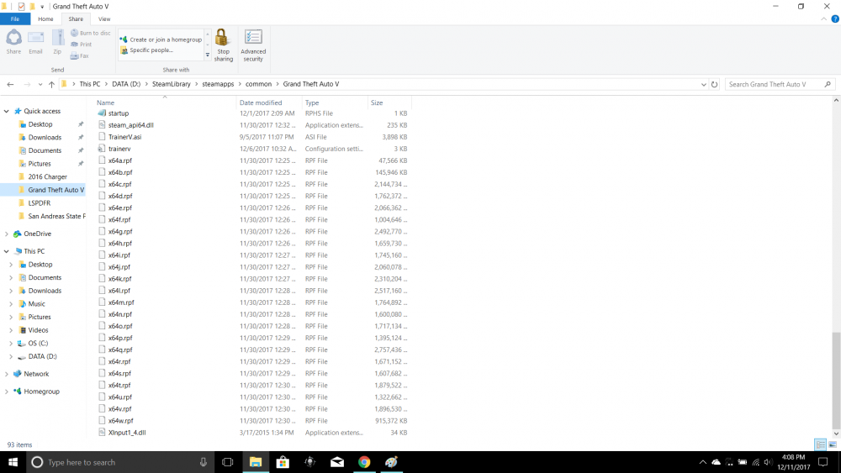Image resolution: width=841 pixels, height=473 pixels.
Task: Click common in the address path
Action: click(258, 84)
